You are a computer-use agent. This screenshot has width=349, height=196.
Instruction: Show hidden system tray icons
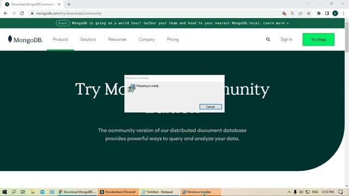(x=289, y=192)
